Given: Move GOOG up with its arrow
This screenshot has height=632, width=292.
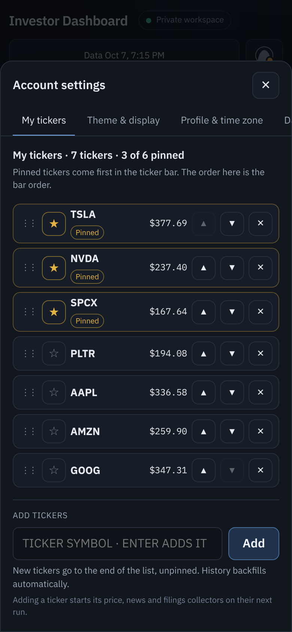Looking at the screenshot, I should click(x=204, y=470).
